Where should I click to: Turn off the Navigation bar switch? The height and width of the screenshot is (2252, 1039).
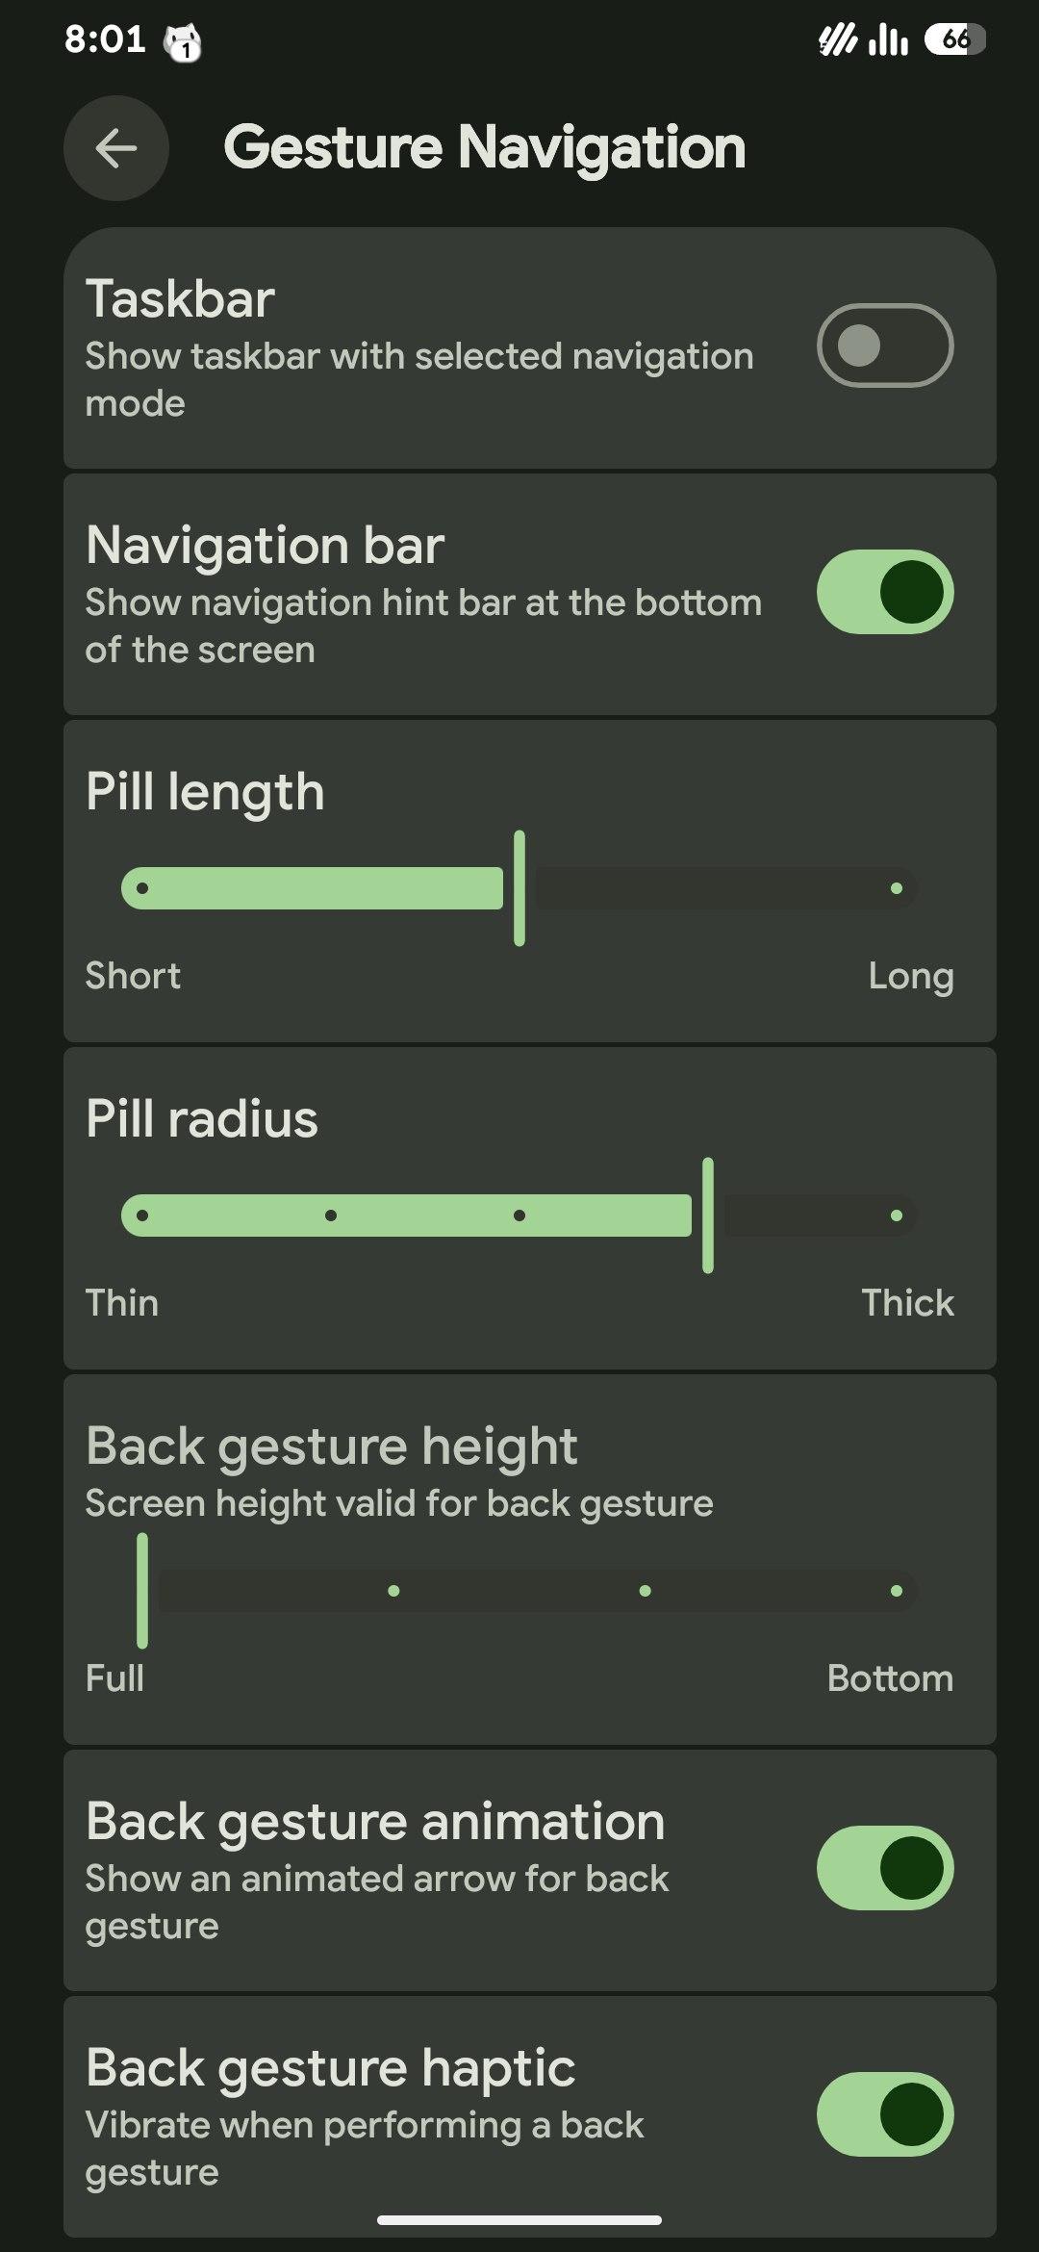[x=884, y=592]
